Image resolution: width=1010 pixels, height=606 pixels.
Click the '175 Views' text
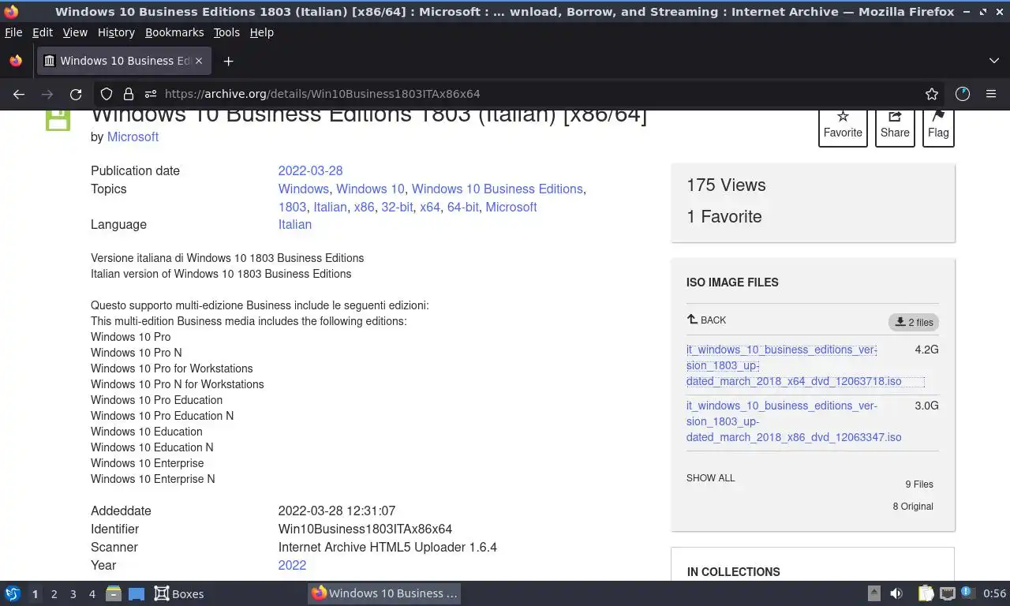coord(726,185)
